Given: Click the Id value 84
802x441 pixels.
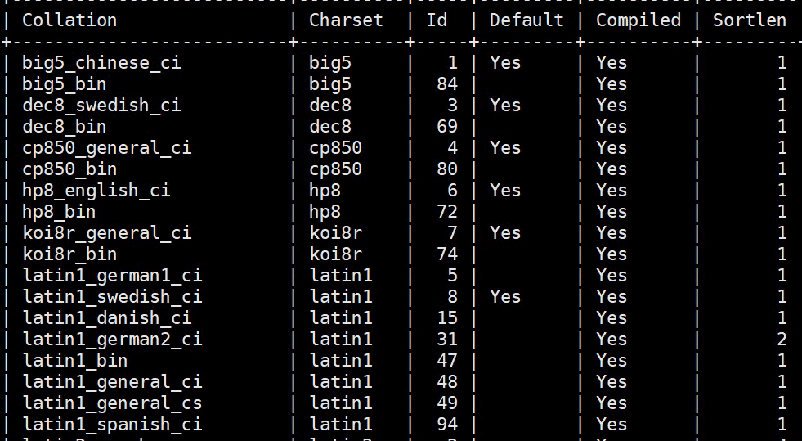Looking at the screenshot, I should coord(447,83).
